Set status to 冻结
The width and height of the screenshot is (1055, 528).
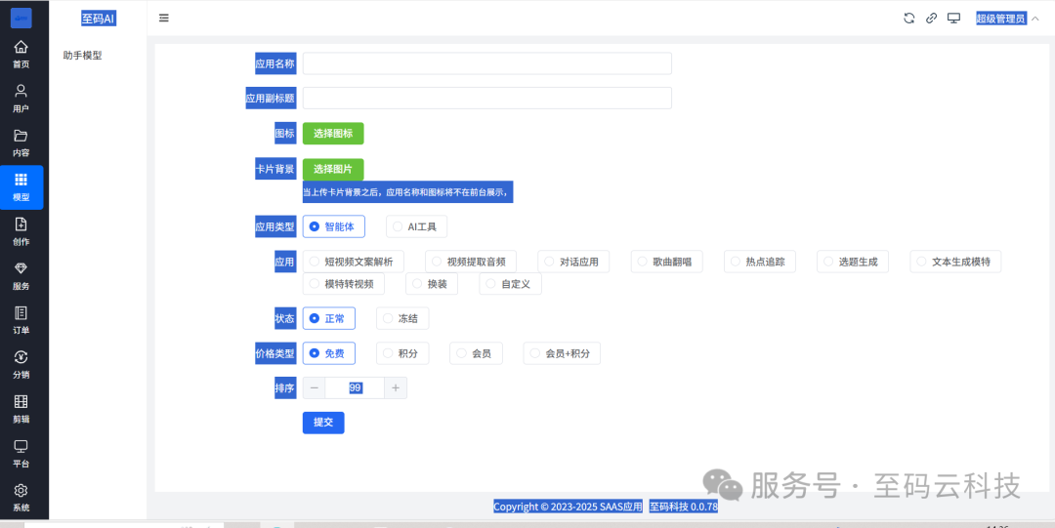[x=402, y=318]
